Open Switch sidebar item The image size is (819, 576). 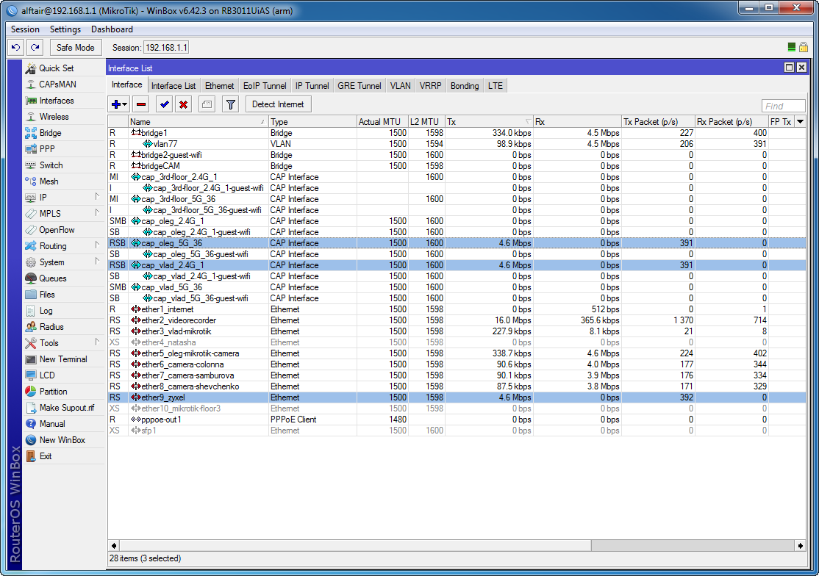(x=51, y=165)
